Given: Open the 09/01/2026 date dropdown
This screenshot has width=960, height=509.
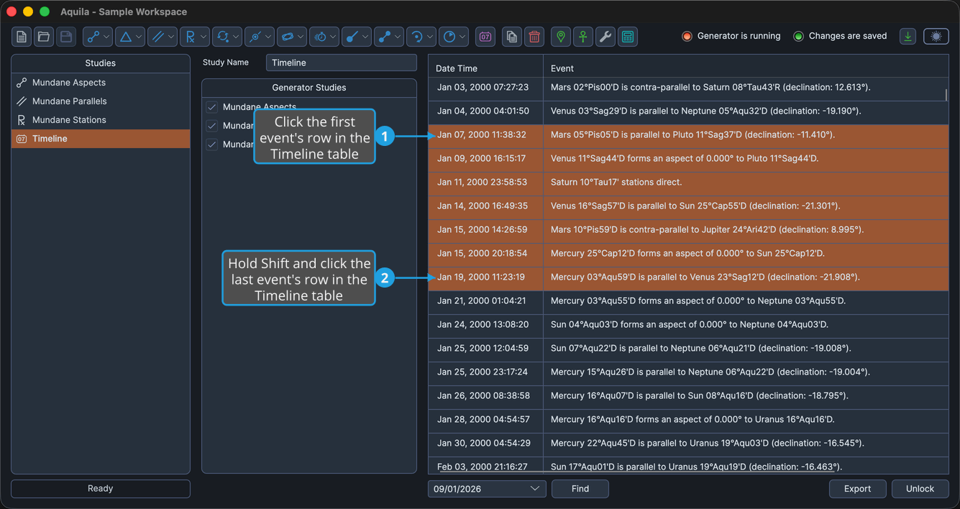Looking at the screenshot, I should [487, 489].
